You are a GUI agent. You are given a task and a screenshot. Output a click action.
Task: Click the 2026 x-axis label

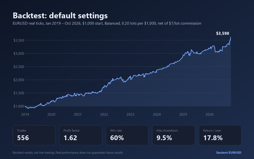[210, 114]
